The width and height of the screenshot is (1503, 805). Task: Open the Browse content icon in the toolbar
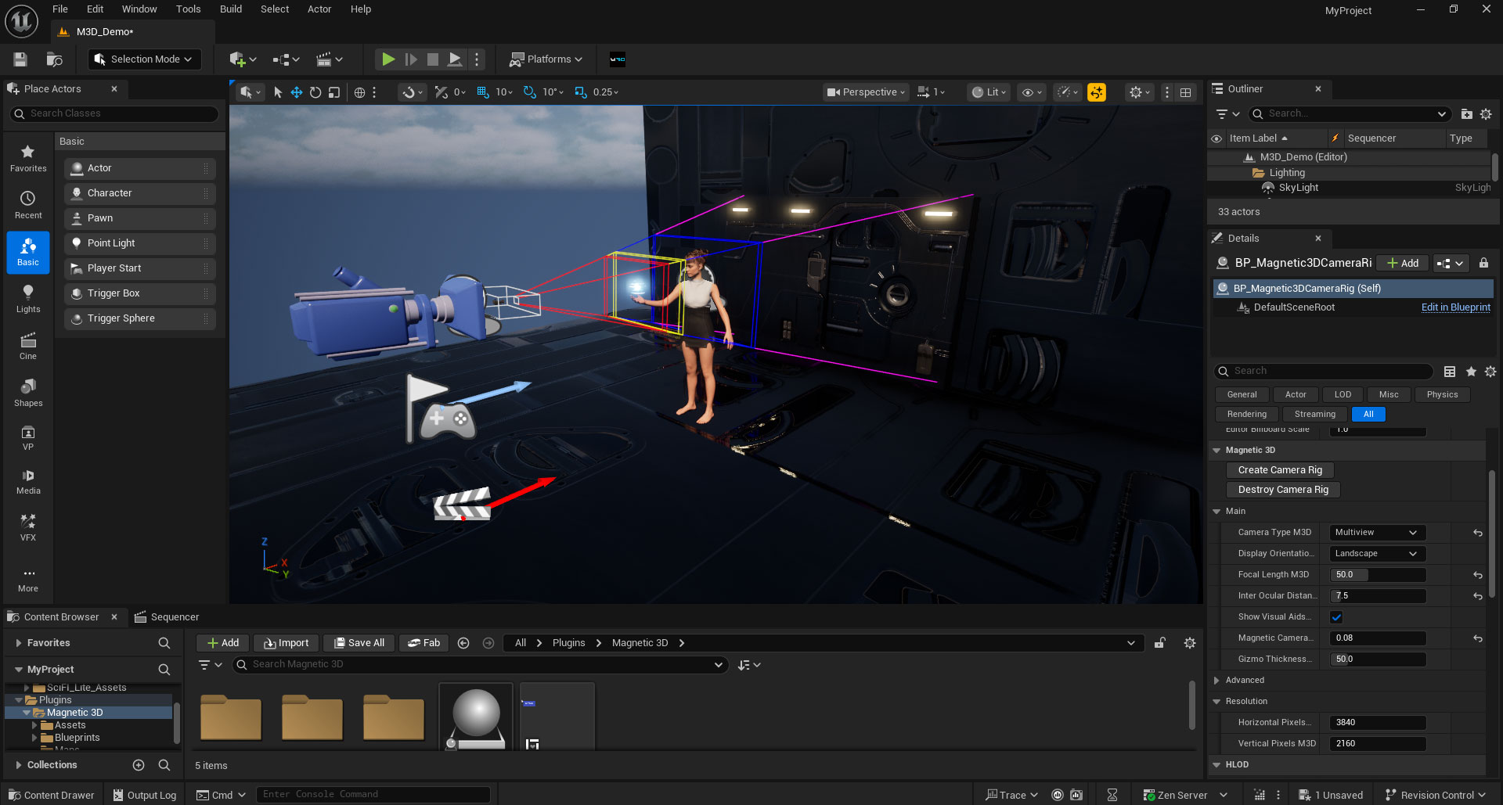coord(54,59)
